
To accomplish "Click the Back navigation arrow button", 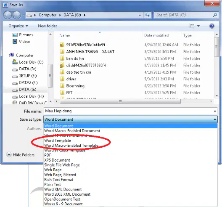I will pos(8,15).
